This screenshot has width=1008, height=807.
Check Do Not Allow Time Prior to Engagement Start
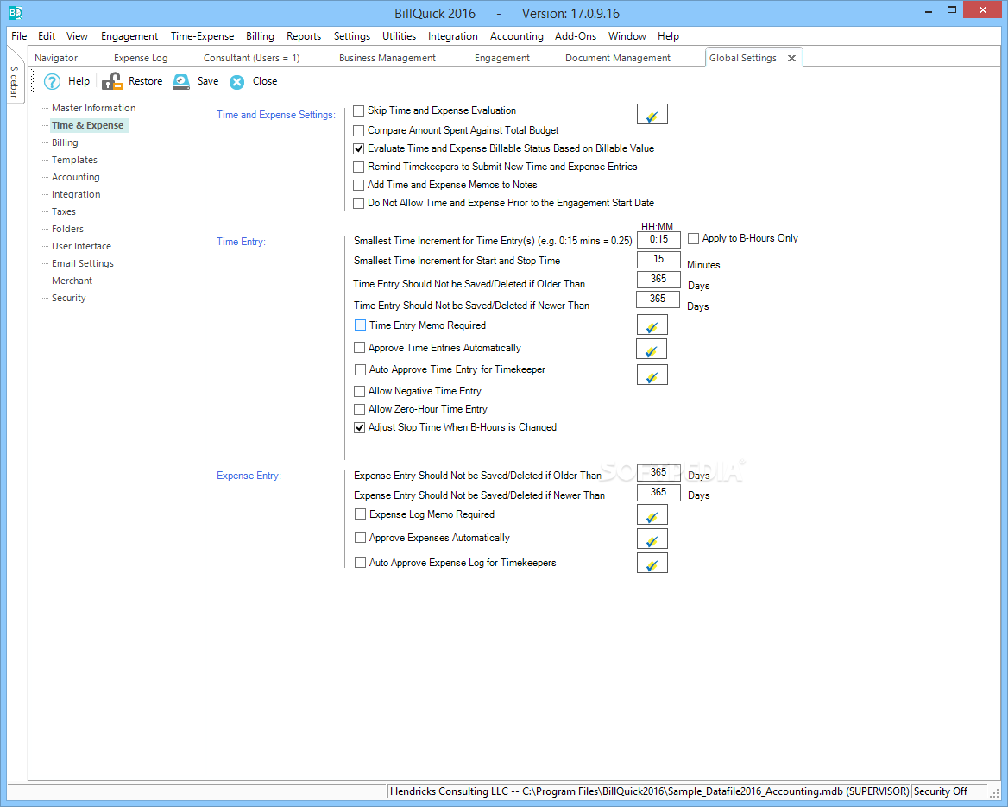(x=359, y=203)
